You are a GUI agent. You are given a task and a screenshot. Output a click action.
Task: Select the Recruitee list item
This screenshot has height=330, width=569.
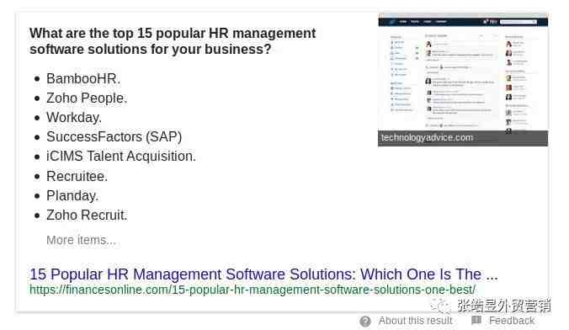click(77, 176)
